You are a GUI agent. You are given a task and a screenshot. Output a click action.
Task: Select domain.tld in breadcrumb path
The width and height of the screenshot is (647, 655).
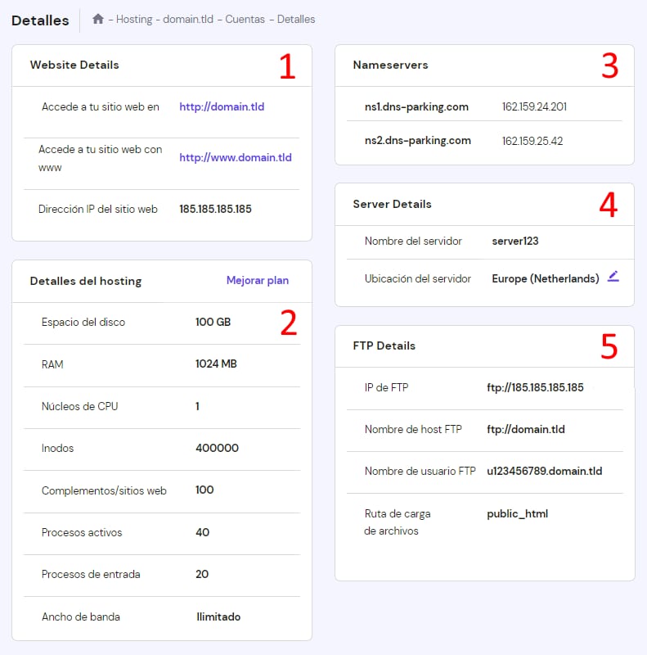[190, 19]
